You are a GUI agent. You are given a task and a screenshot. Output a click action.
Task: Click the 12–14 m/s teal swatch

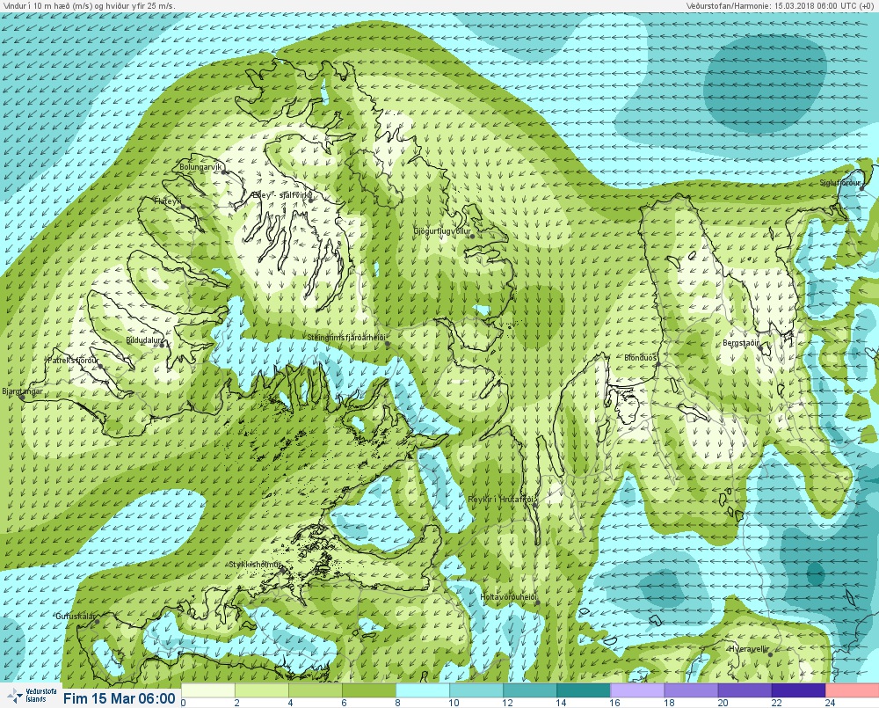[530, 690]
